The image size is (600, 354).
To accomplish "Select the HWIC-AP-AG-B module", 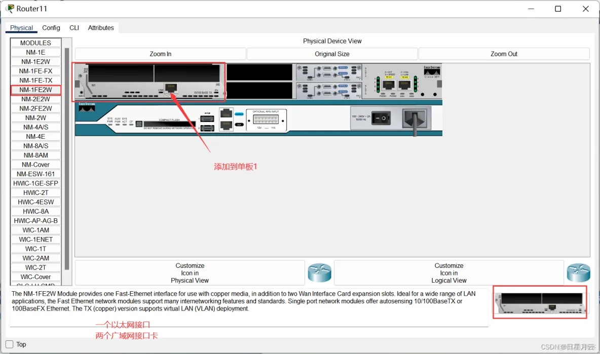I will [35, 221].
